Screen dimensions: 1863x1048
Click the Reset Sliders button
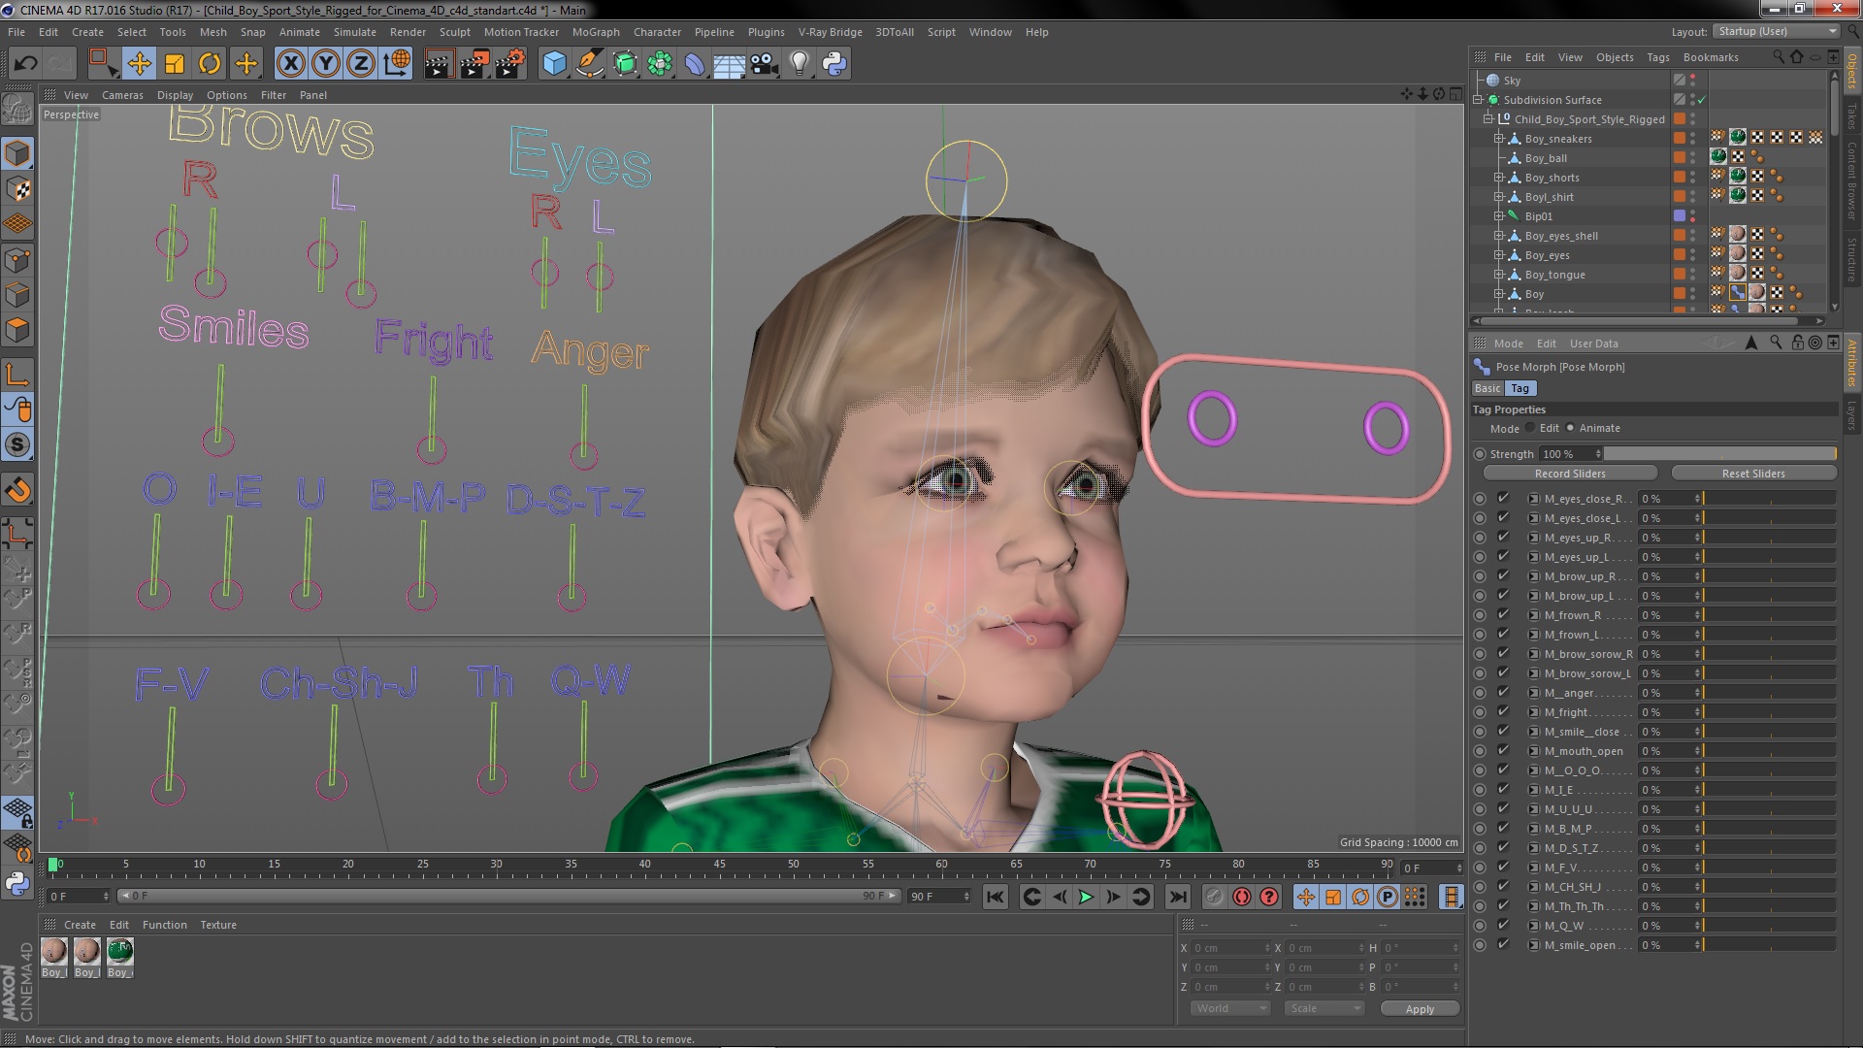coord(1753,474)
